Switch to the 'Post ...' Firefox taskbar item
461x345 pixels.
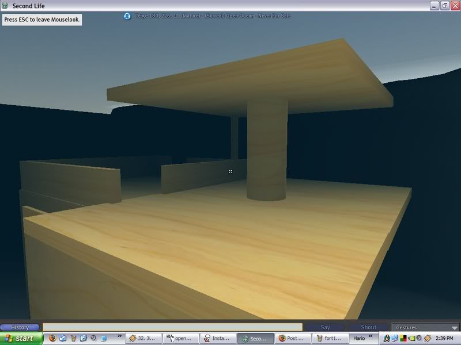pyautogui.click(x=293, y=338)
